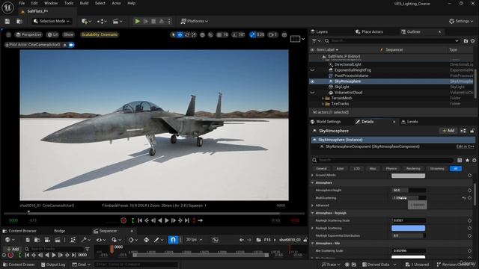Adjust the camera speed setting

pos(272,35)
